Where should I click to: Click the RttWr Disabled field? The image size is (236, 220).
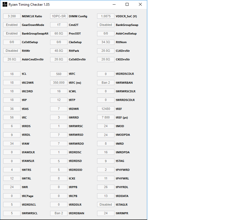(12, 51)
